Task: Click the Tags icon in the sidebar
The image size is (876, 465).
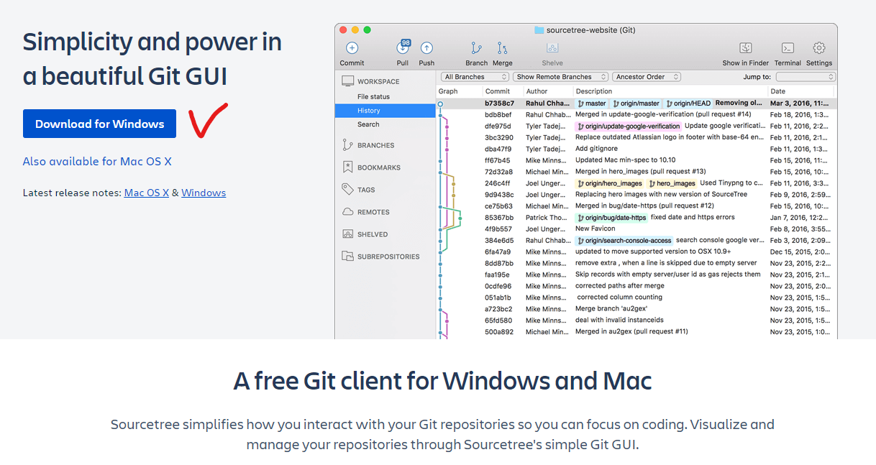Action: (348, 190)
